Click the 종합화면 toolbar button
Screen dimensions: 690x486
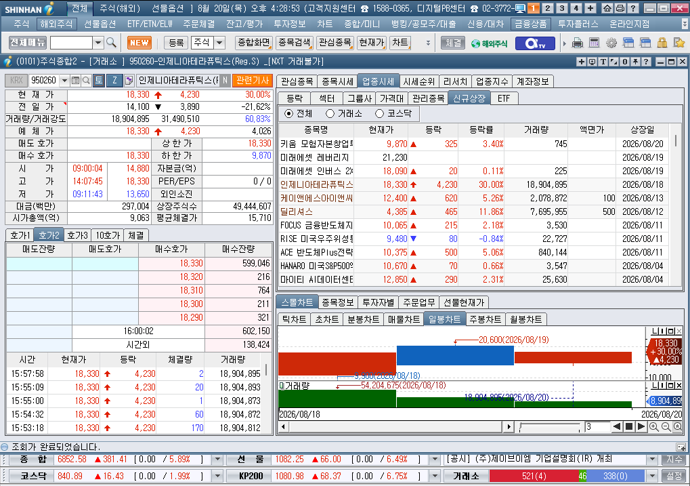click(x=253, y=43)
